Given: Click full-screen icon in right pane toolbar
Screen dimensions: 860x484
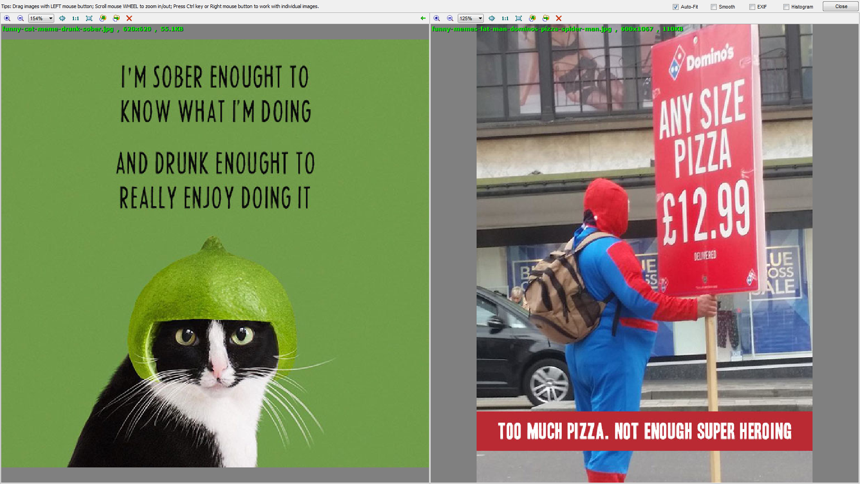Looking at the screenshot, I should [x=519, y=18].
